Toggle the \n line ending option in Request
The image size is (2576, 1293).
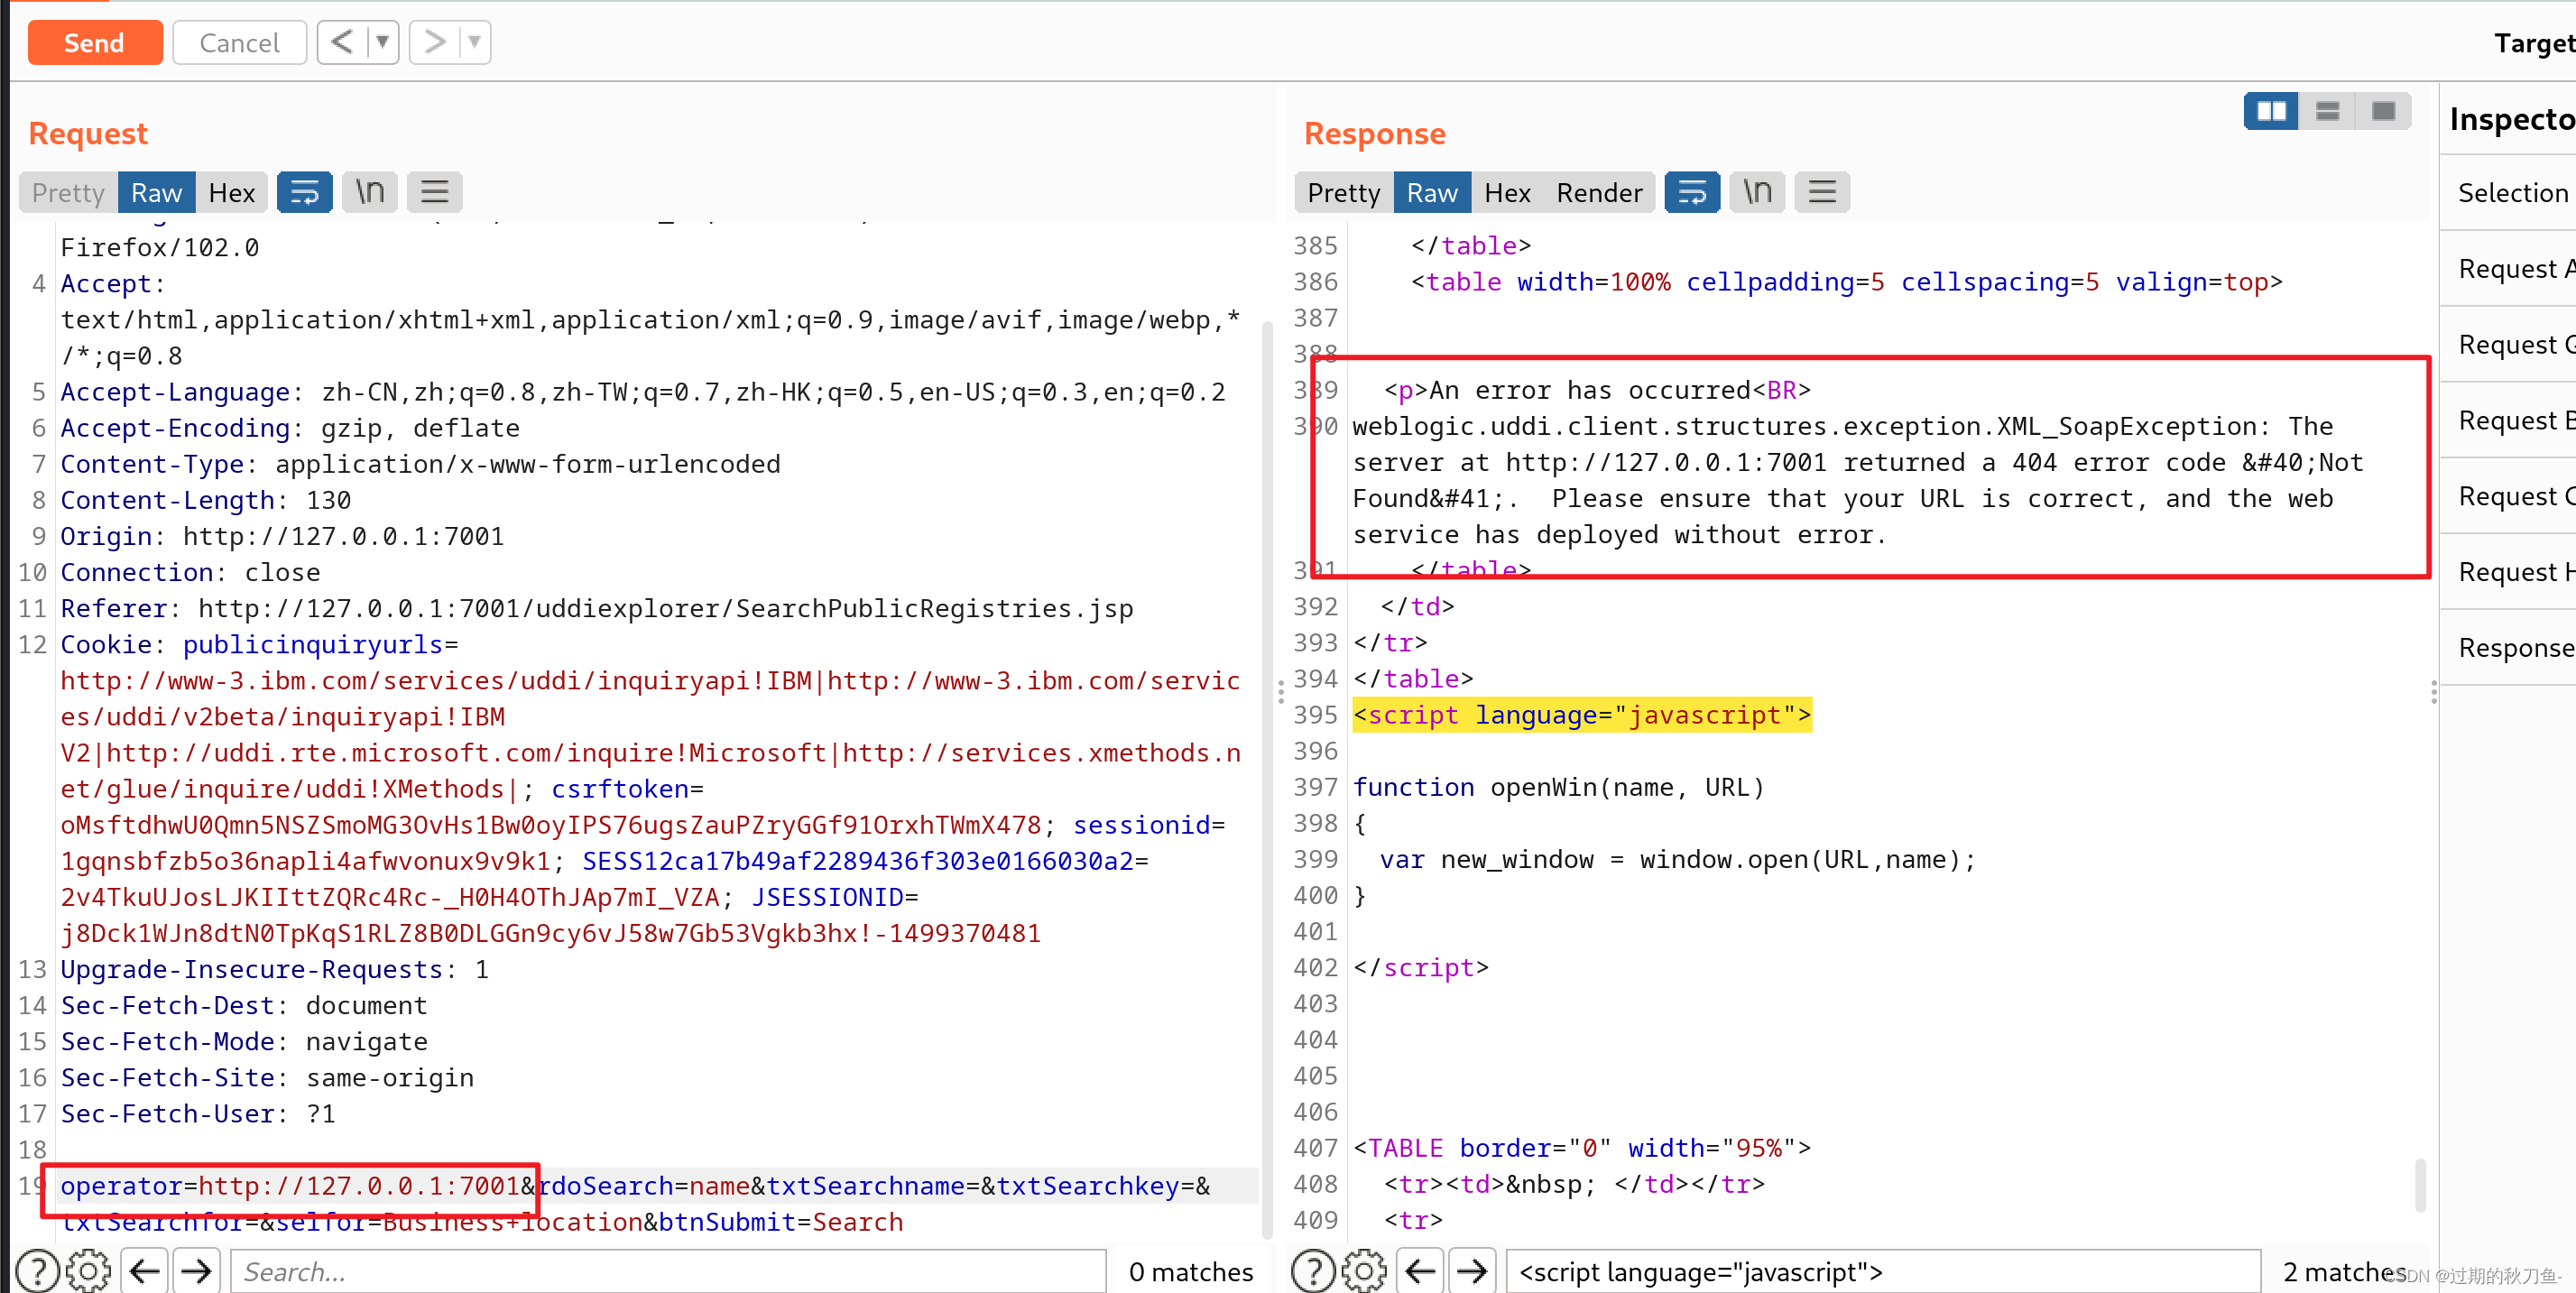[x=368, y=193]
